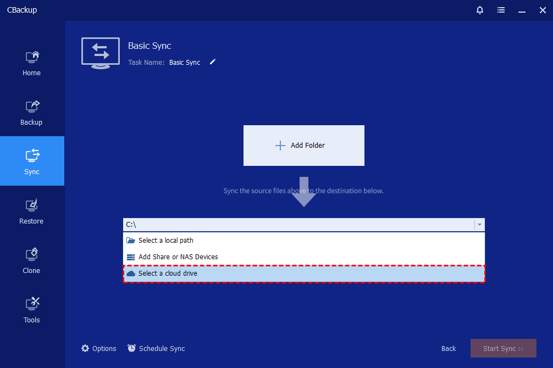Viewport: 553px width, 368px height.
Task: Open the title bar list menu icon
Action: point(501,10)
